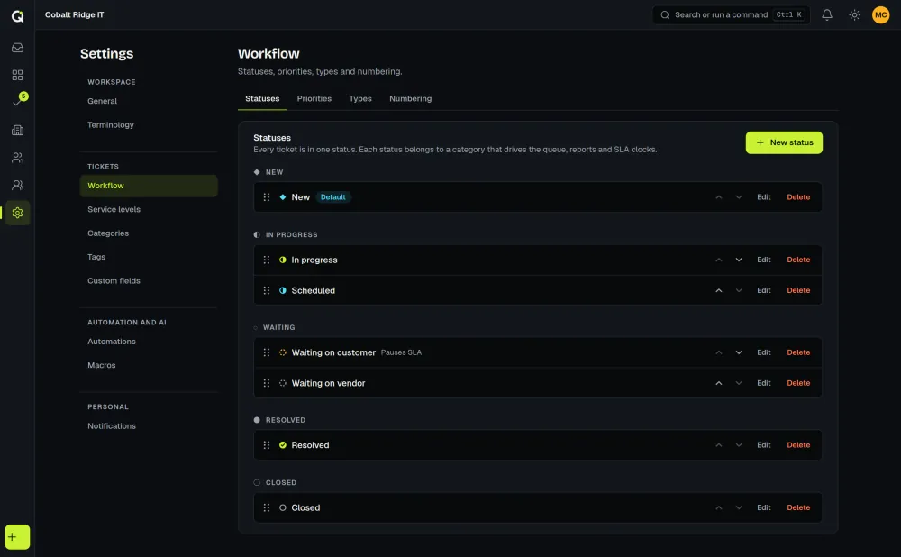Delete Waiting on vendor status
The width and height of the screenshot is (901, 557).
(798, 383)
